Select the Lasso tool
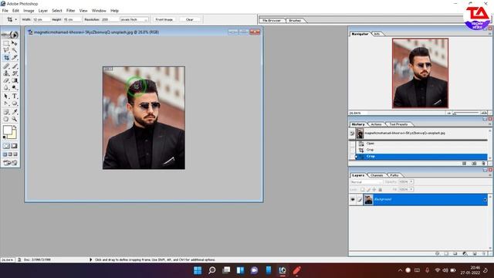This screenshot has width=494, height=278. coord(6,50)
